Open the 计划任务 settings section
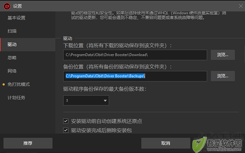 pos(27,98)
